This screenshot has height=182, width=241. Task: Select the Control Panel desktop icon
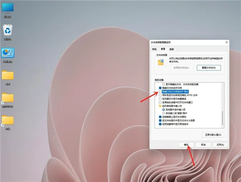pos(8,53)
